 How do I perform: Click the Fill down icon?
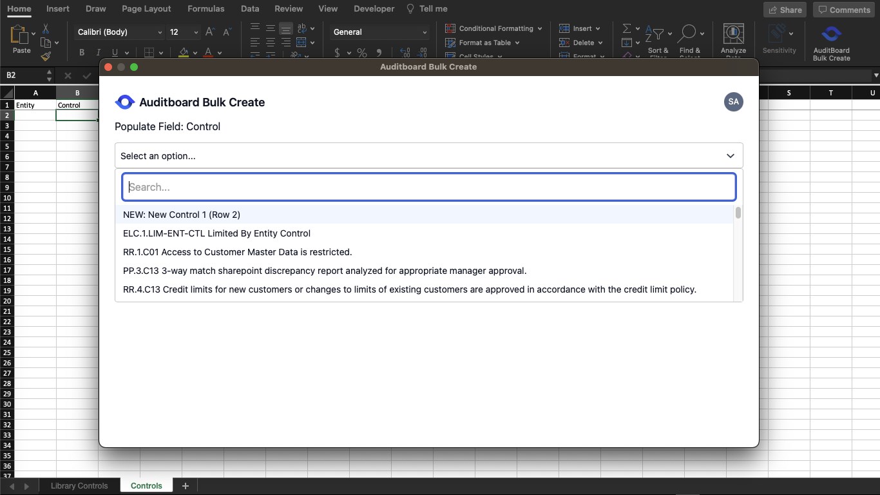coord(626,43)
